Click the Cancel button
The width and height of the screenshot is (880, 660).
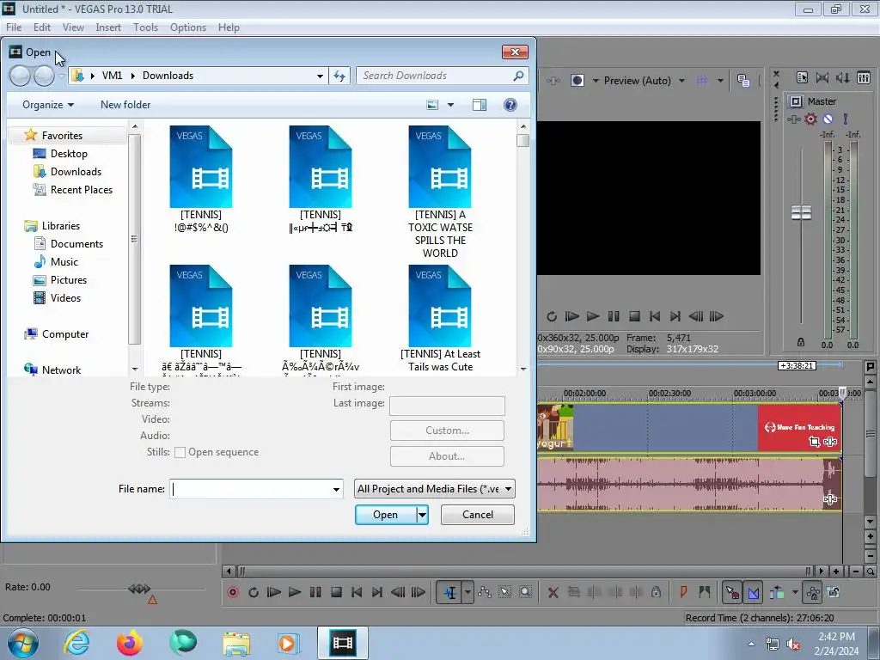tap(478, 515)
